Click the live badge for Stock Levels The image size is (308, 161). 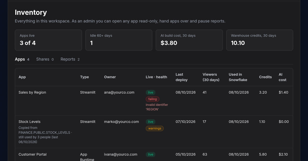(151, 122)
